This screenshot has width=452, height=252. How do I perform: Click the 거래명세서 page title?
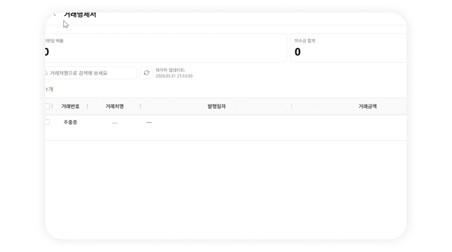coord(80,15)
